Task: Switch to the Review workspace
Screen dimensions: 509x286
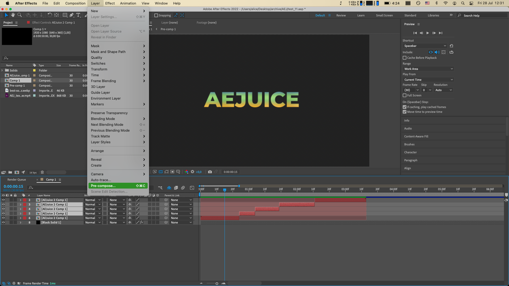Action: (341, 15)
